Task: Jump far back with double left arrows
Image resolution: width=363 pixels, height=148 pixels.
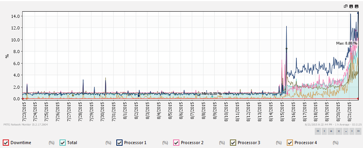Action: pyautogui.click(x=317, y=131)
